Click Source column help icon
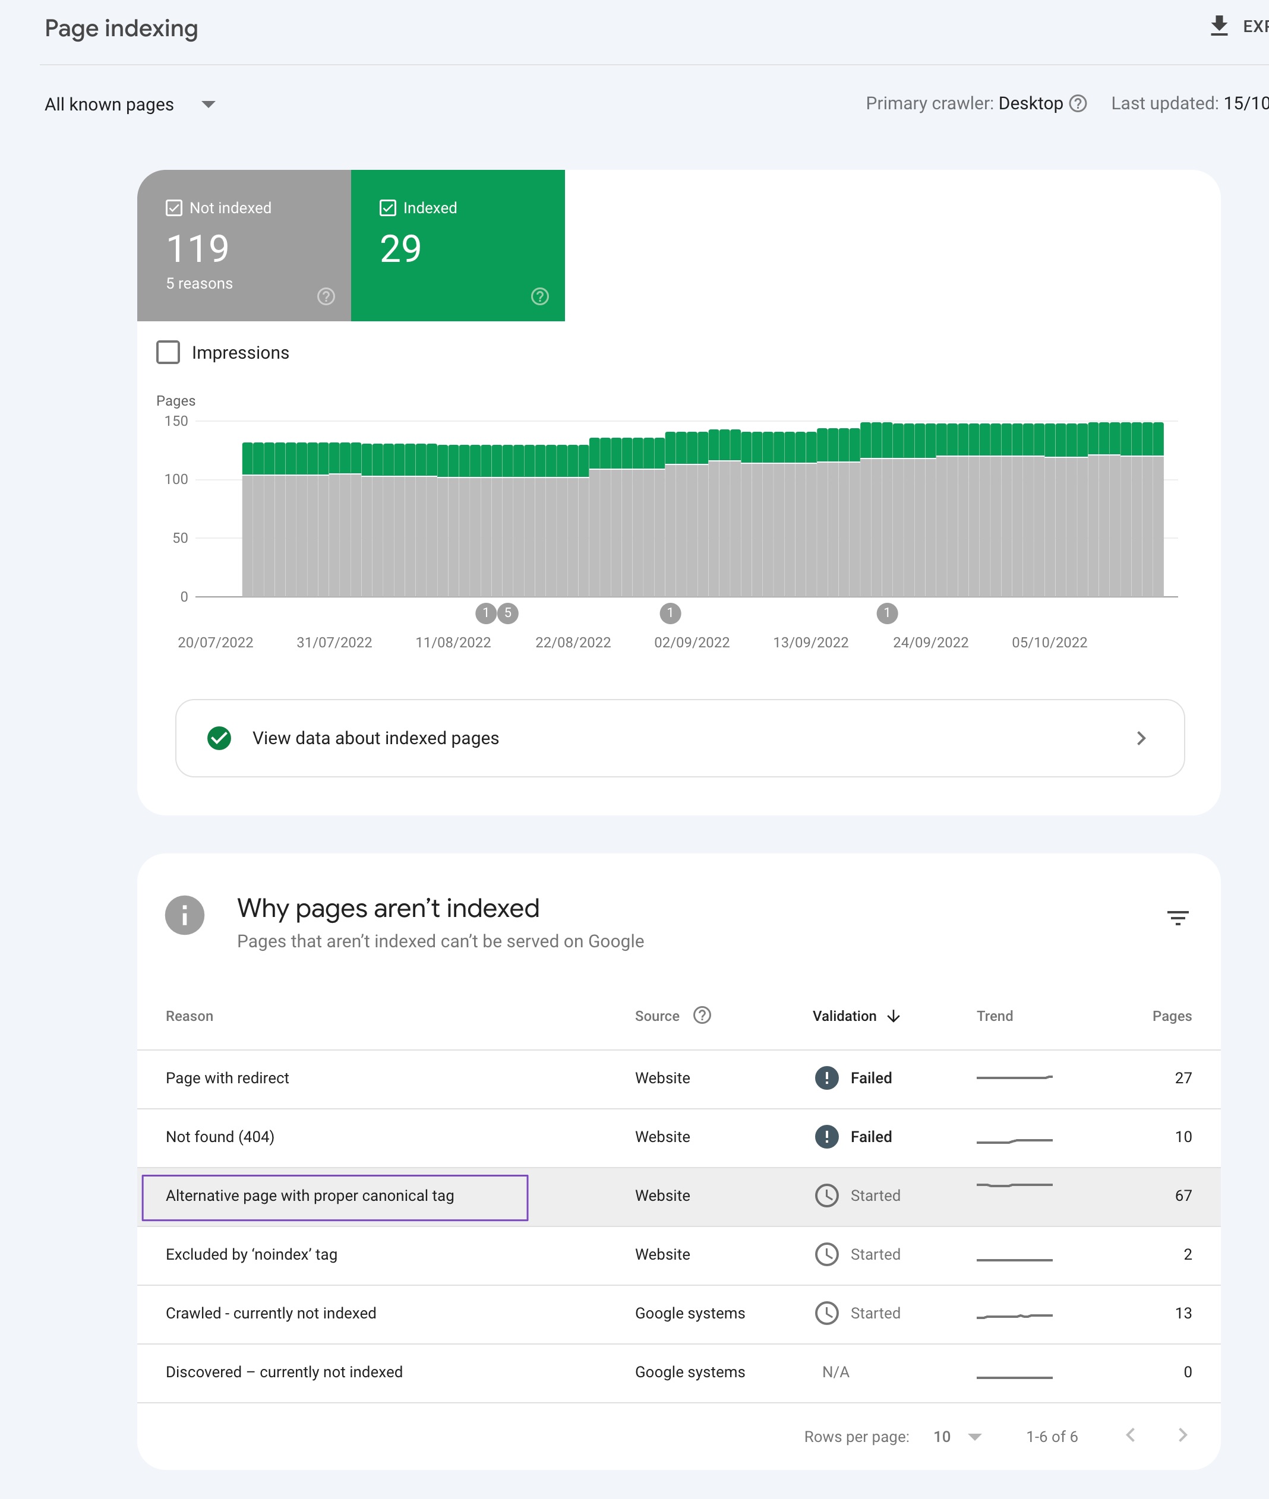The height and width of the screenshot is (1499, 1269). coord(702,1015)
